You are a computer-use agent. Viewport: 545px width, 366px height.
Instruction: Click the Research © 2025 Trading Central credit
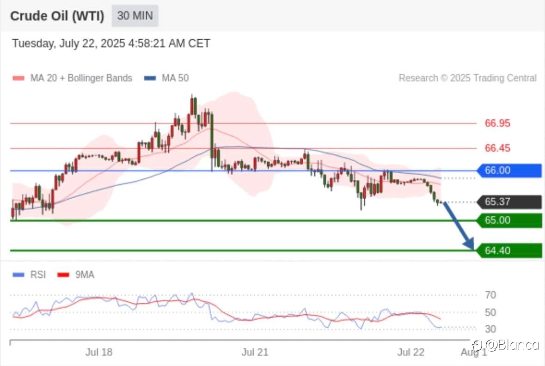[x=467, y=78]
